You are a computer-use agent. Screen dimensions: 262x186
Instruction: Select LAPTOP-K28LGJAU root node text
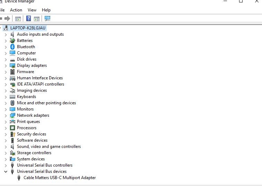pyautogui.click(x=28, y=28)
